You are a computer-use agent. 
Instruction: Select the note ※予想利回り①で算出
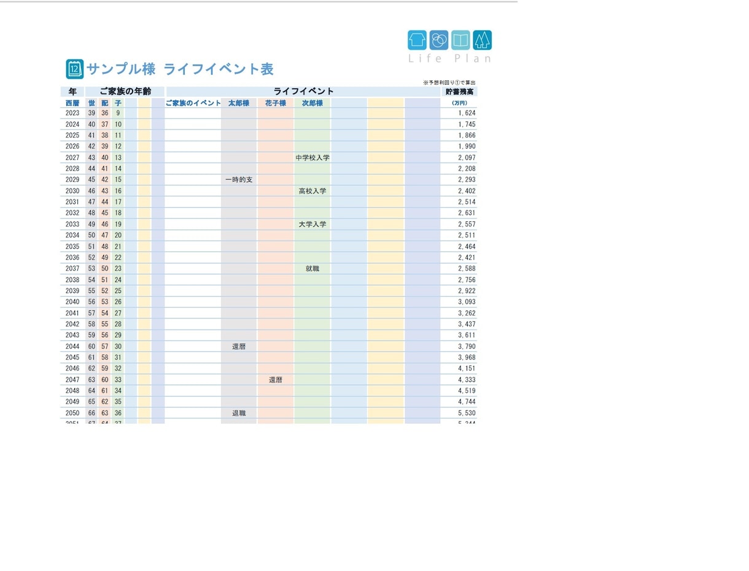(449, 82)
